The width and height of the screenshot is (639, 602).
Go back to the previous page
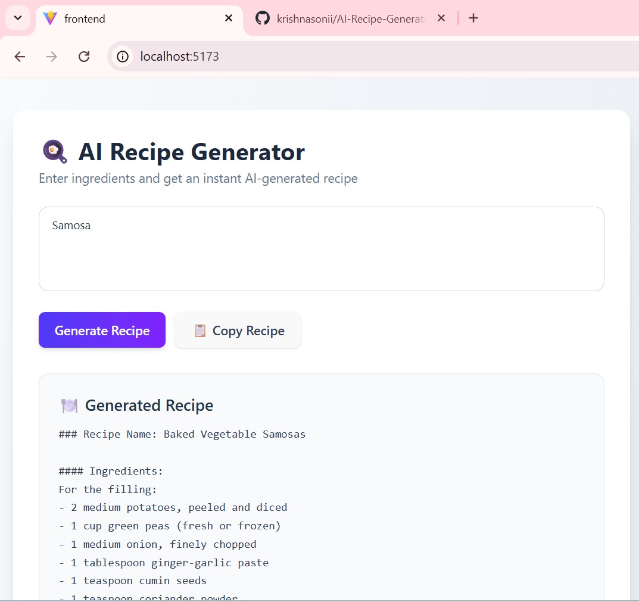[x=20, y=56]
